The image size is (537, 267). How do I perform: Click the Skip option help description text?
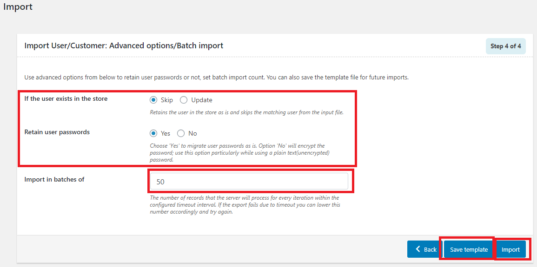[246, 112]
